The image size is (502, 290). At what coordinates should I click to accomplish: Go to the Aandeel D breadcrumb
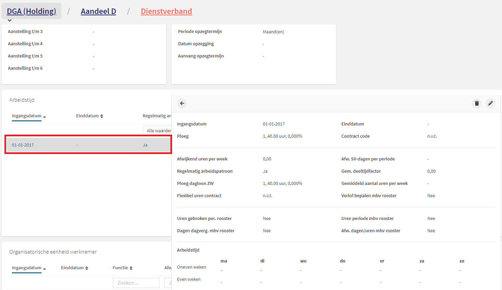(x=98, y=11)
